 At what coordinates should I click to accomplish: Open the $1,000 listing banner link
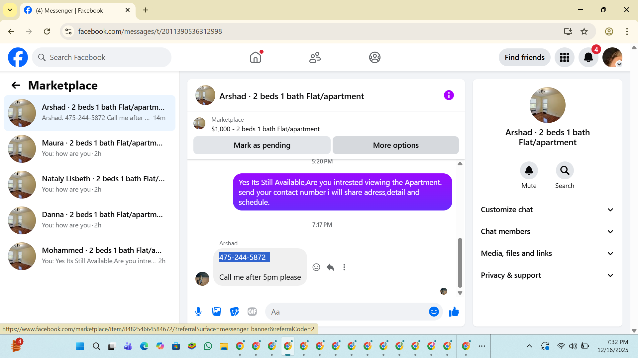[x=265, y=129]
